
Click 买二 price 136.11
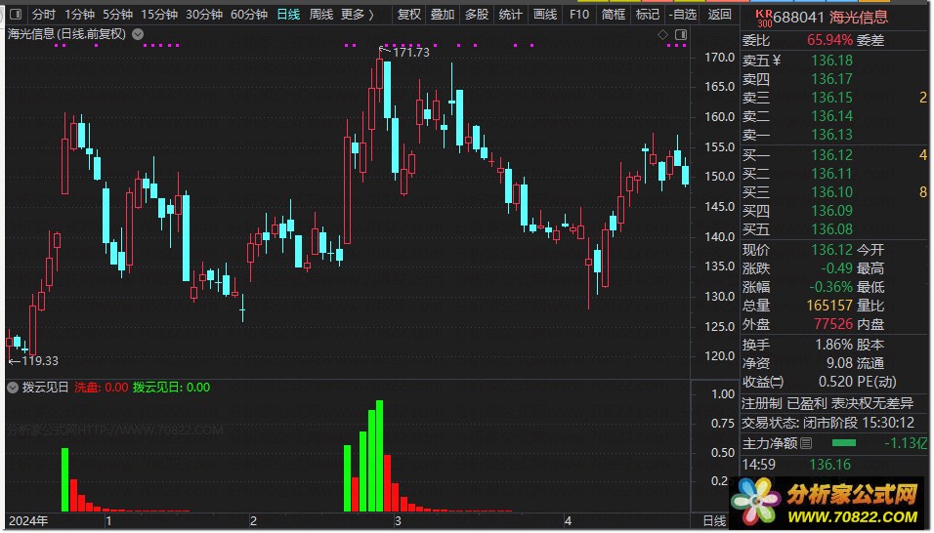tap(831, 174)
